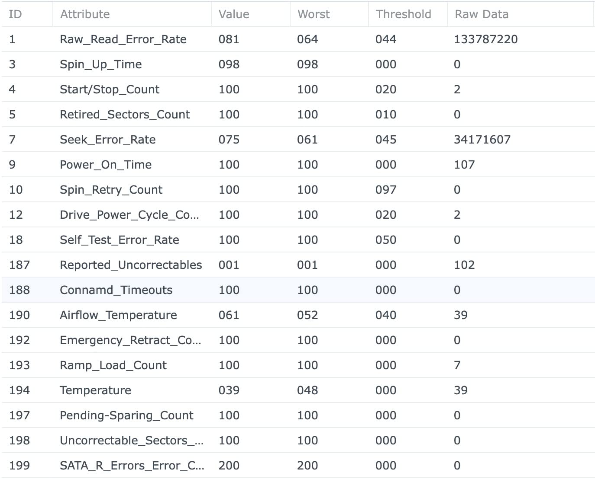
Task: Select the Pending-Sparing_Count row
Action: tap(298, 415)
